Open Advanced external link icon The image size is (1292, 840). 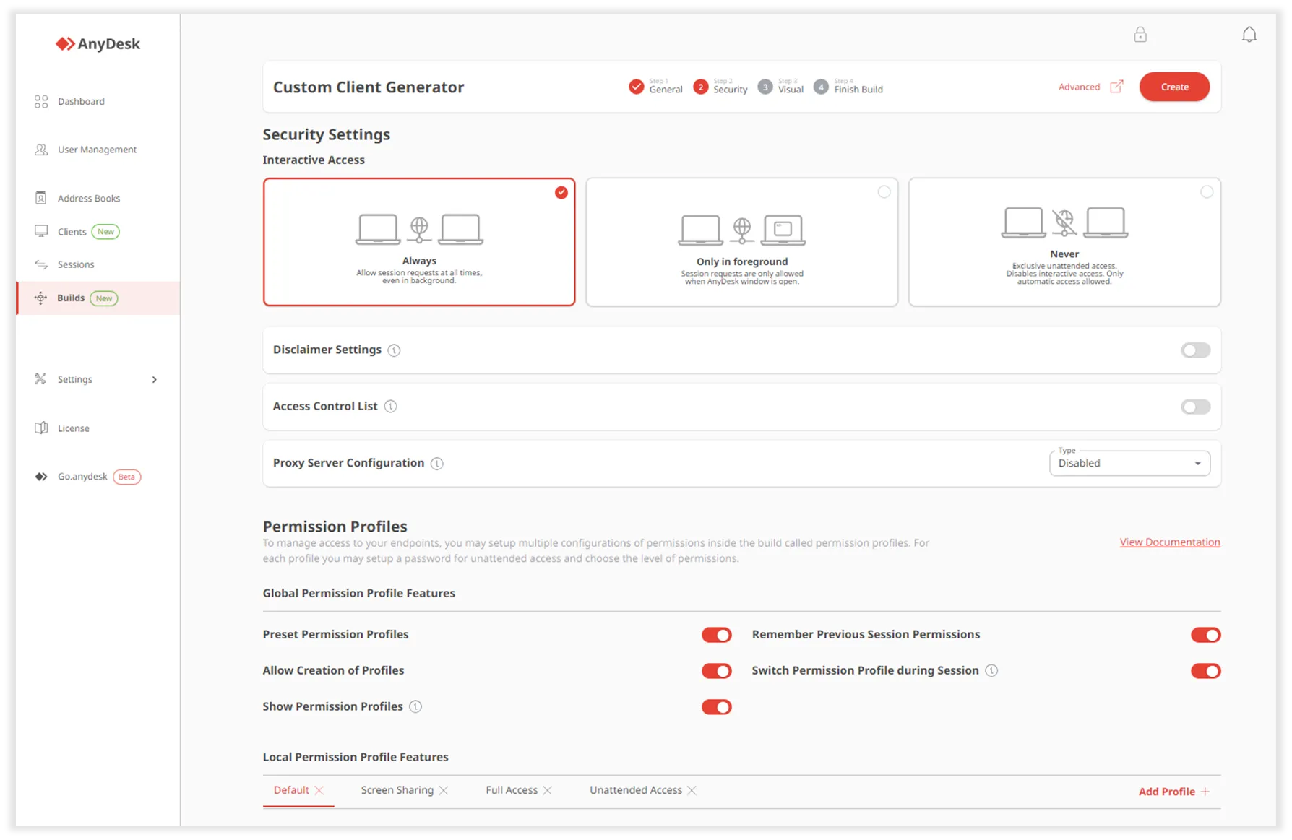1116,87
